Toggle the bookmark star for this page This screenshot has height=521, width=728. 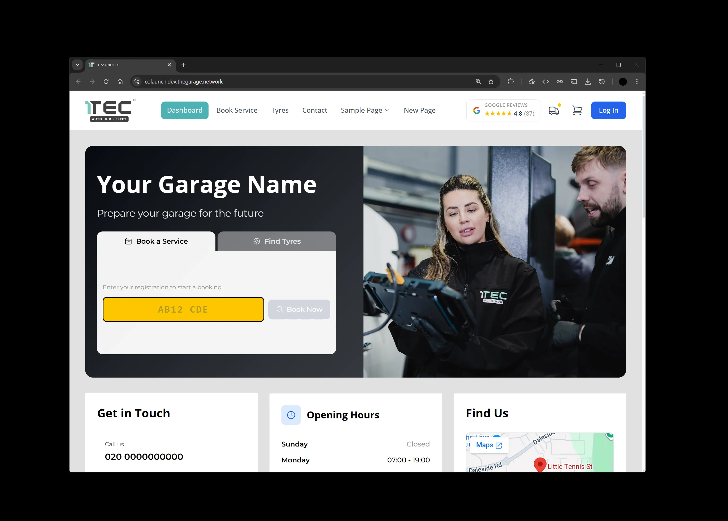click(491, 81)
